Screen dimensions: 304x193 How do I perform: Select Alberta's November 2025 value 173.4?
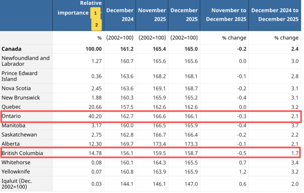tap(158, 144)
